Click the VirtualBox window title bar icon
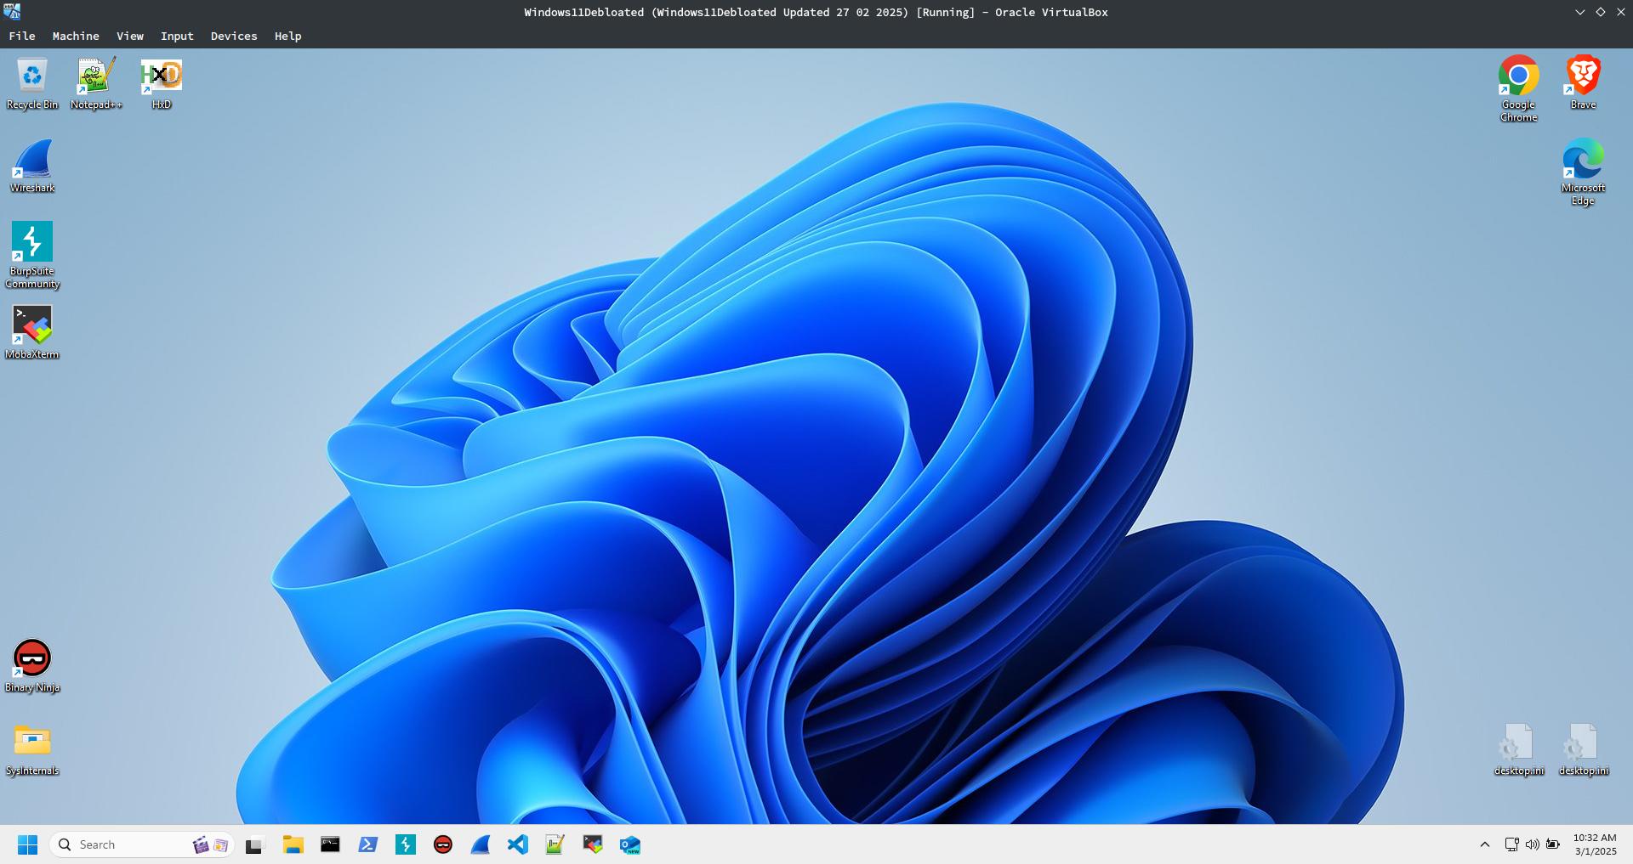The height and width of the screenshot is (864, 1633). pos(12,11)
